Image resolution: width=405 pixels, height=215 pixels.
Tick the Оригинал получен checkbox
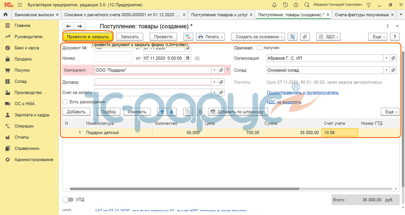(259, 48)
